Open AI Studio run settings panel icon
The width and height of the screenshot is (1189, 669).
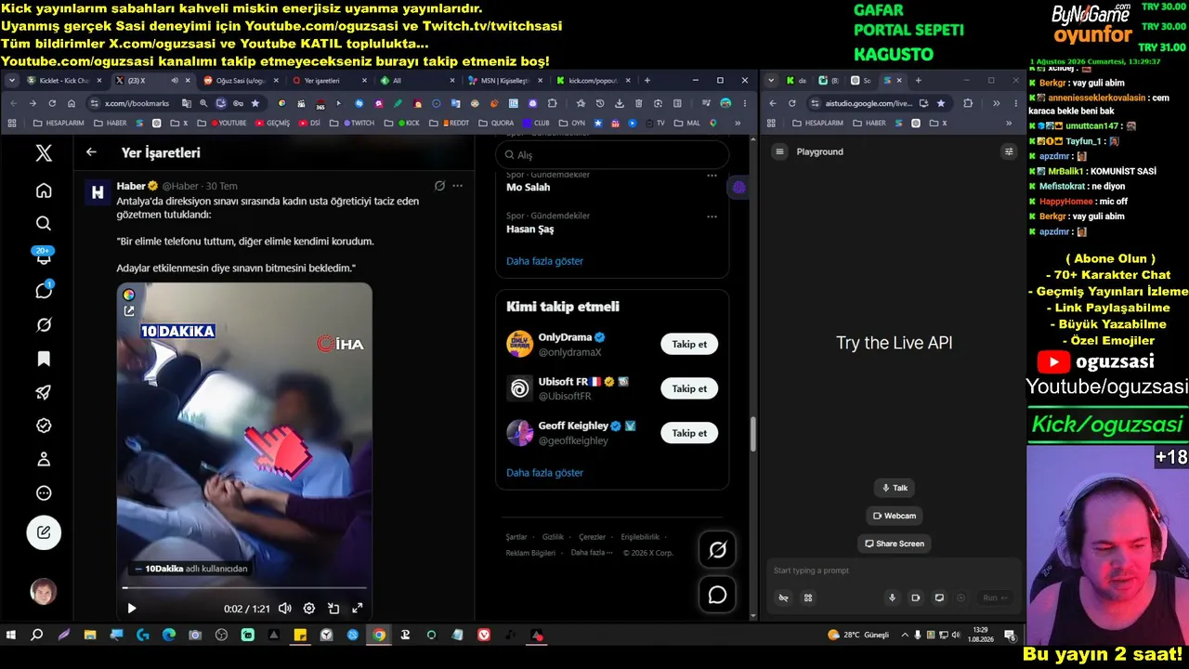coord(1009,151)
